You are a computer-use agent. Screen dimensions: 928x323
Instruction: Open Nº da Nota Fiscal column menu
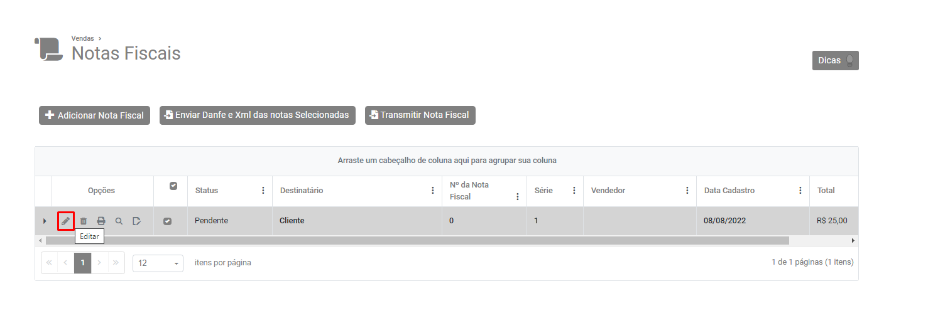pyautogui.click(x=518, y=196)
